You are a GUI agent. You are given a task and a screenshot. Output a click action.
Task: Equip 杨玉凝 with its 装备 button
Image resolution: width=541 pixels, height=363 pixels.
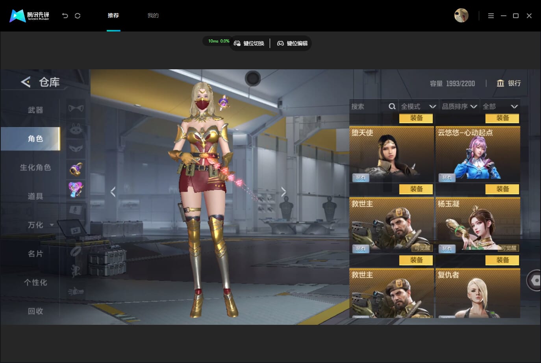pyautogui.click(x=502, y=260)
